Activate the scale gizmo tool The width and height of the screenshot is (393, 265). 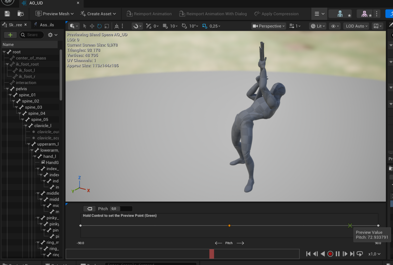click(107, 26)
